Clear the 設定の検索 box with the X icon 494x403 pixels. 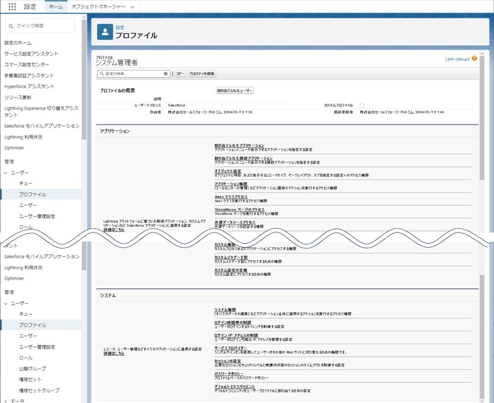pos(165,74)
